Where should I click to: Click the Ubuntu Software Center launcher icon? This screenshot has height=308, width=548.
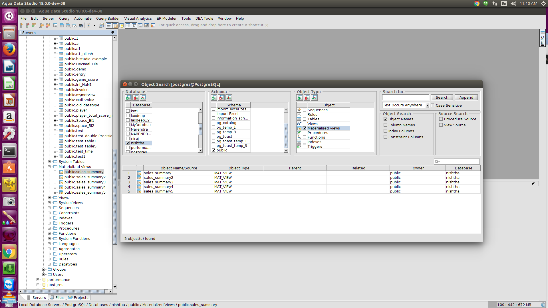coord(9,168)
